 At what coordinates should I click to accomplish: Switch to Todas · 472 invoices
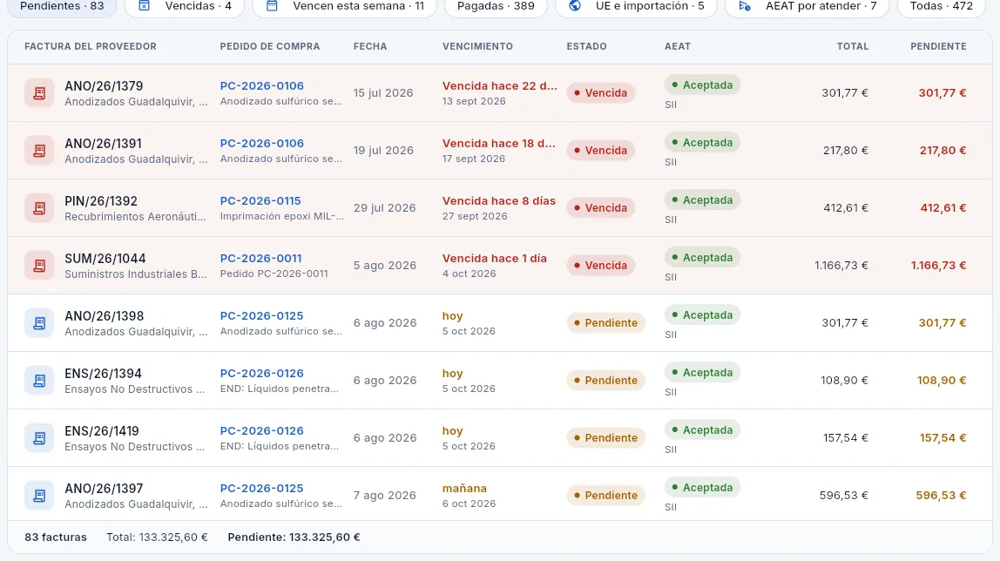point(942,6)
